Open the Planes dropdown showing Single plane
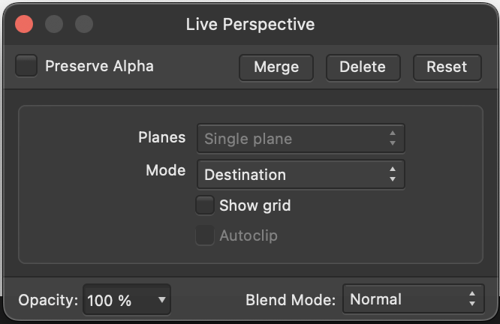The image size is (500, 324). tap(301, 139)
